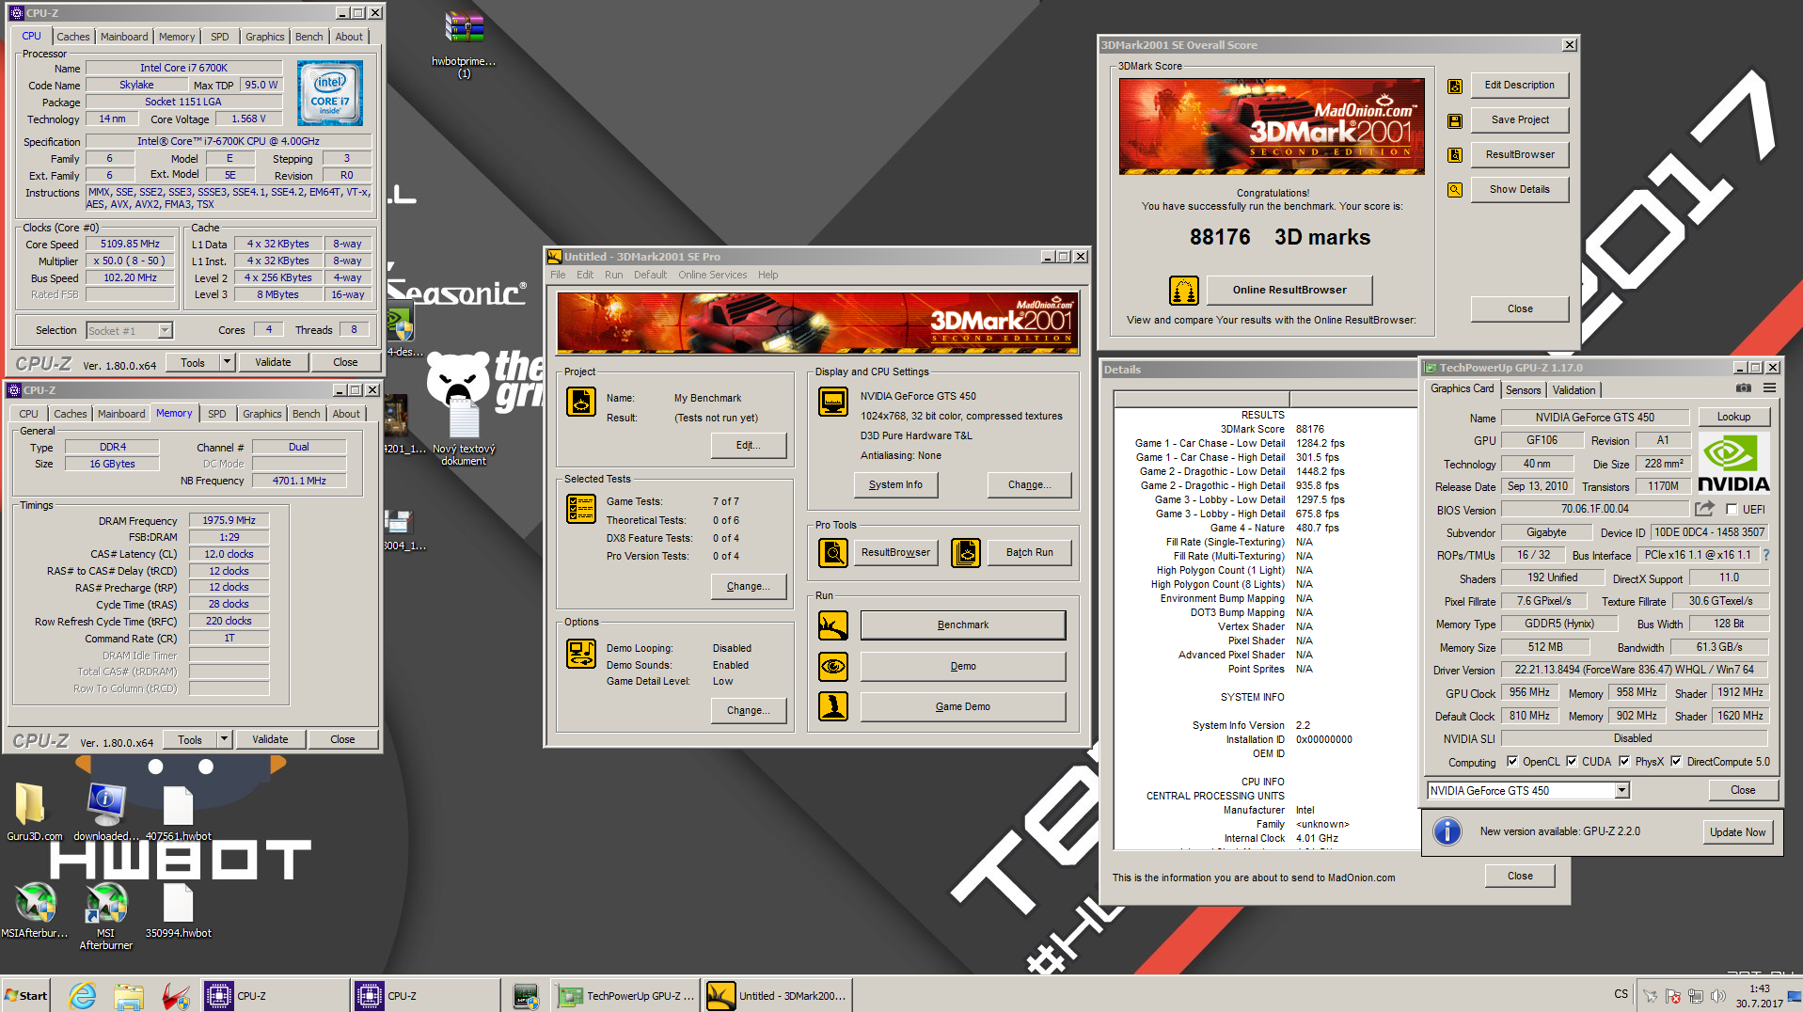The width and height of the screenshot is (1803, 1012).
Task: Click the Options icon in 3DMark2001
Action: (x=580, y=653)
